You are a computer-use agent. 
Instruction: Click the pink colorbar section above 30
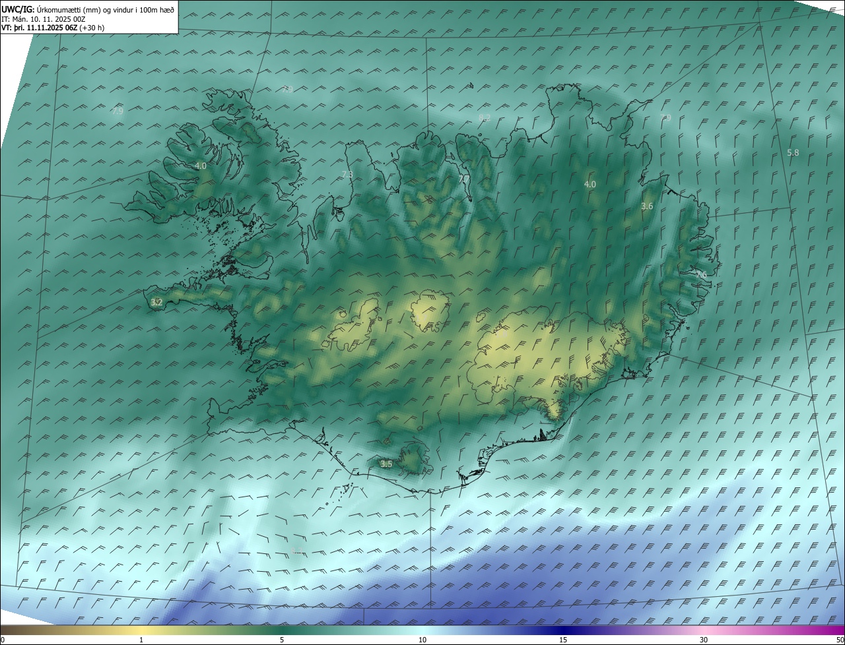704,630
